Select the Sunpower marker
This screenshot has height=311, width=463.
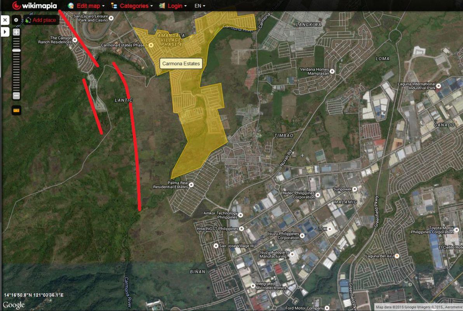[x=355, y=189]
